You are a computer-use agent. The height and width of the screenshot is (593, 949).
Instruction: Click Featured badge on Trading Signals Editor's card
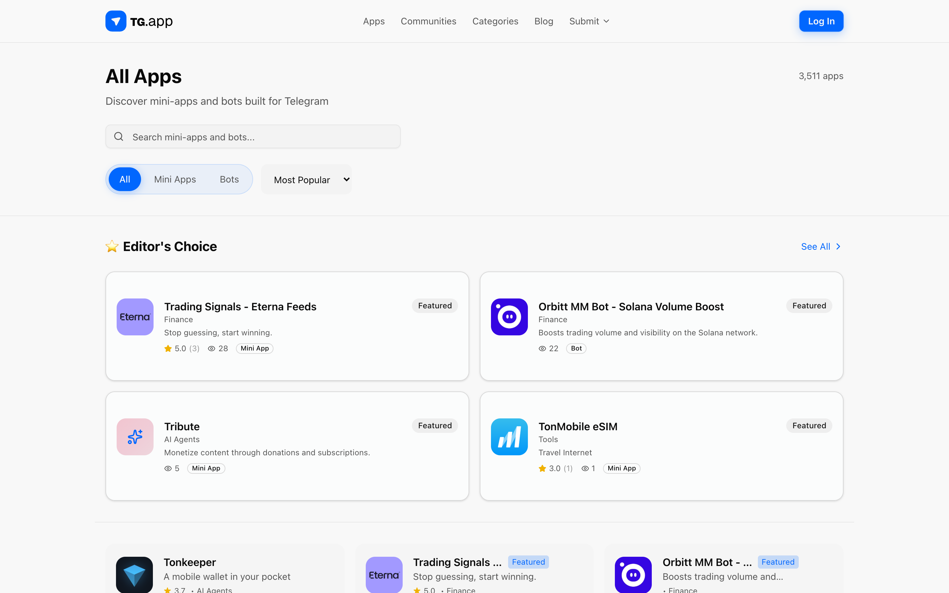(435, 305)
